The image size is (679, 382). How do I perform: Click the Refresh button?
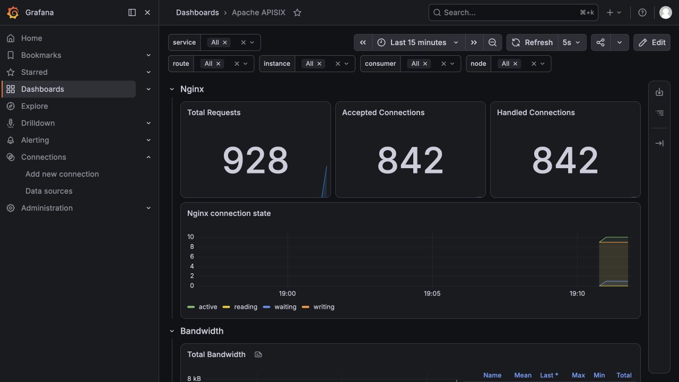tap(532, 42)
